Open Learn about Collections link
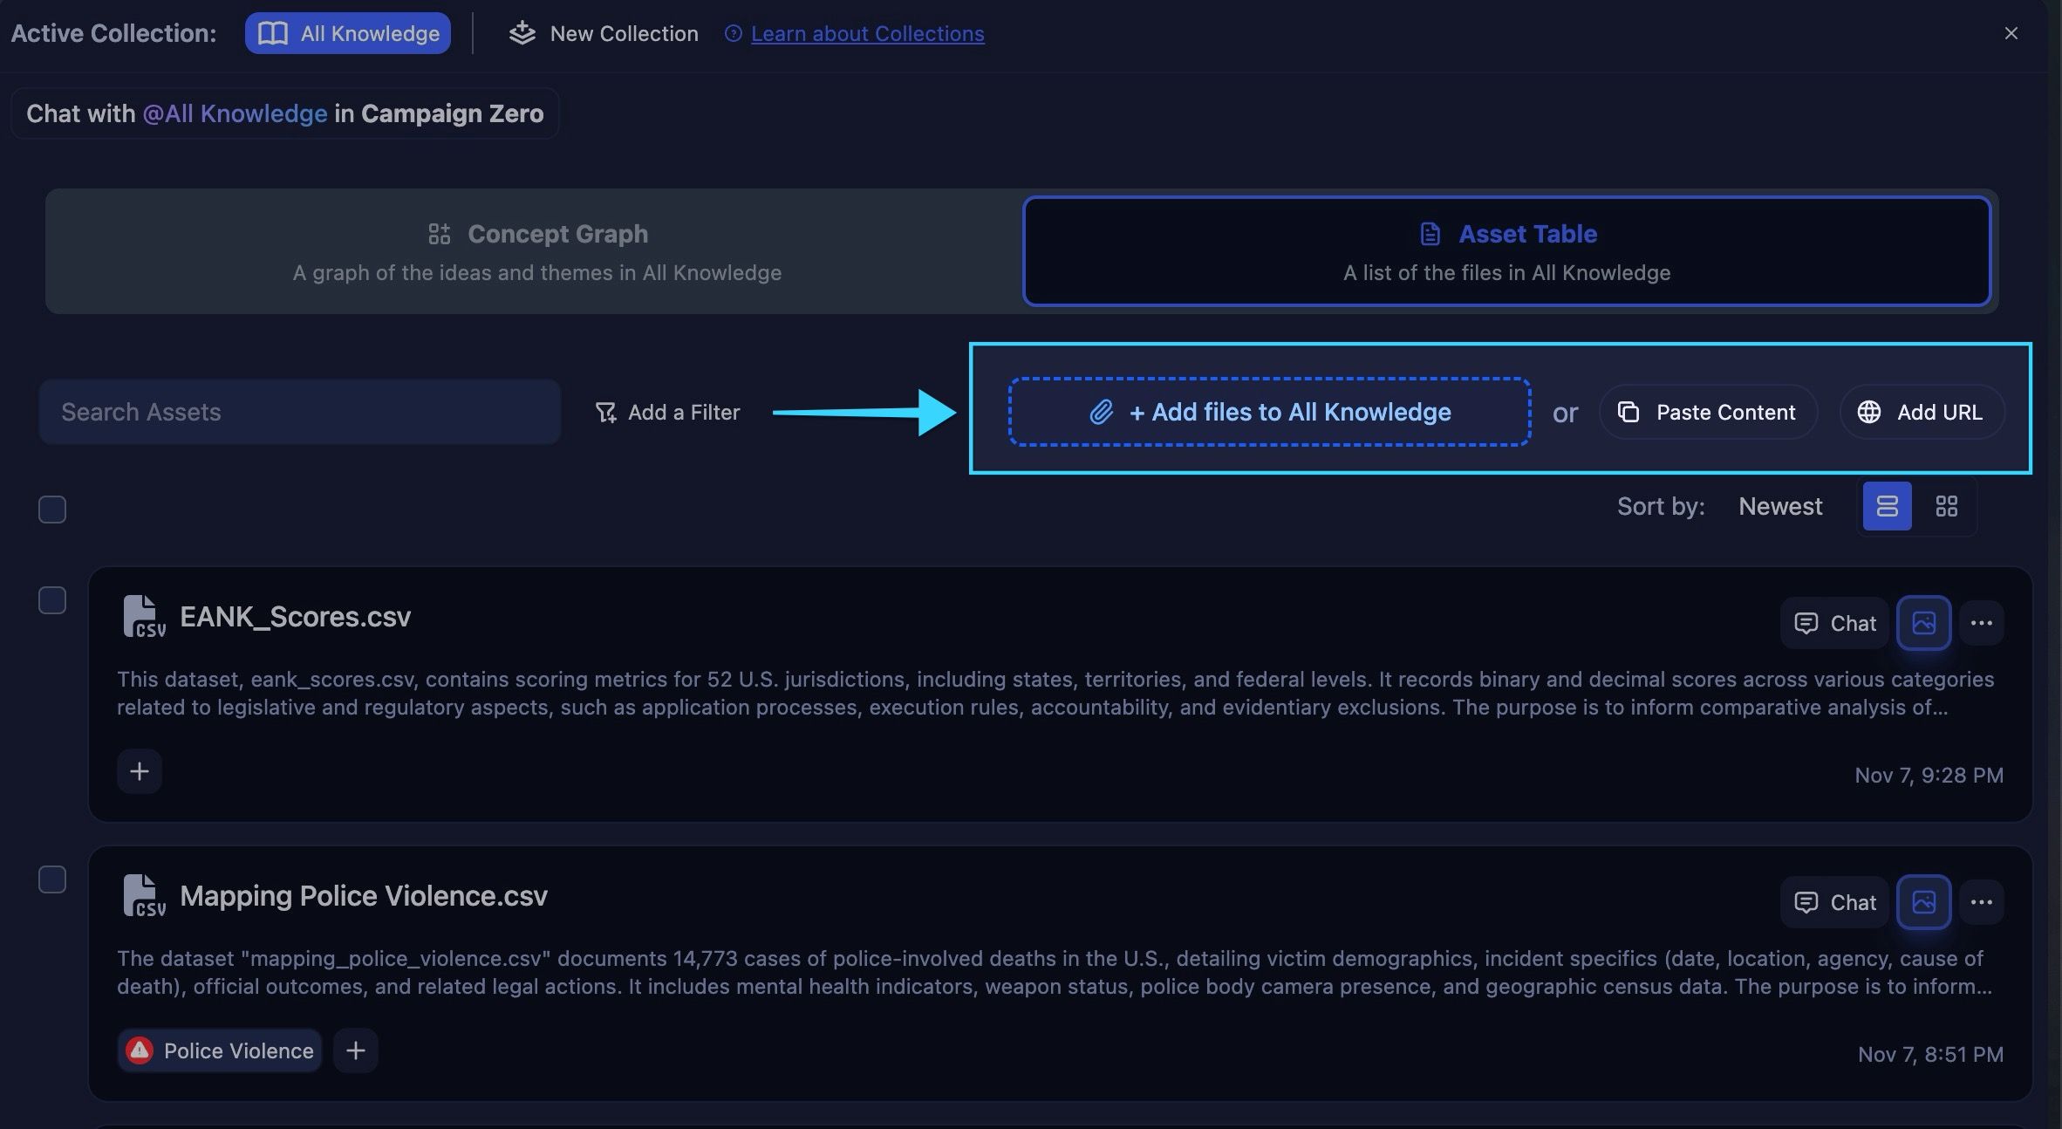Screen dimensions: 2062x1129 pos(867,33)
